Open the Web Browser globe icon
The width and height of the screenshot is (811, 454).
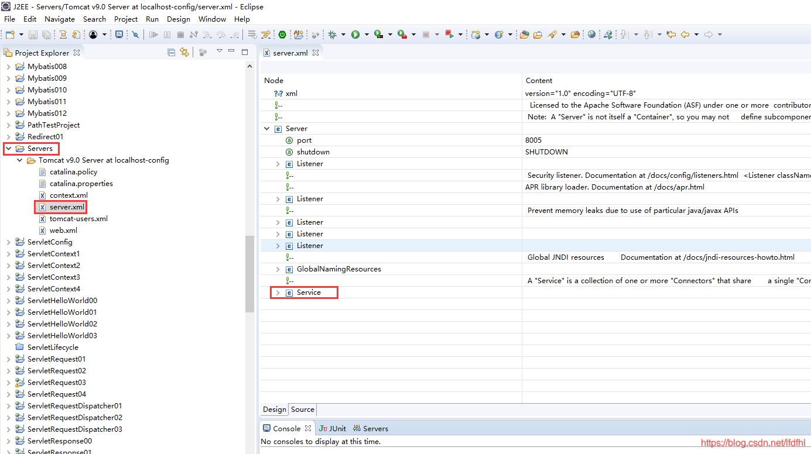(x=591, y=35)
